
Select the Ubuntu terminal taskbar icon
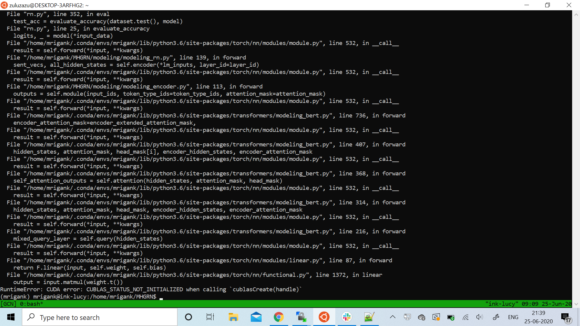(324, 317)
